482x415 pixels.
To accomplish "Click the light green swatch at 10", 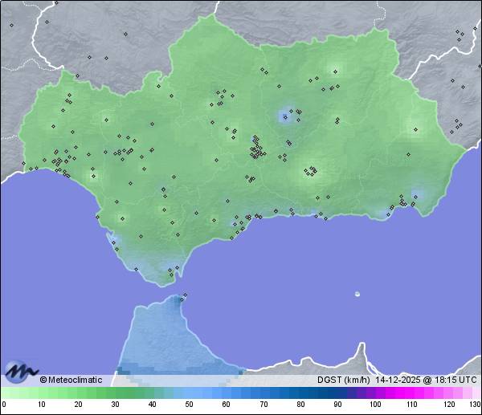I will [x=40, y=393].
